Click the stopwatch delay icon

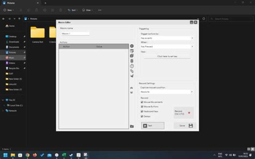pyautogui.click(x=132, y=66)
